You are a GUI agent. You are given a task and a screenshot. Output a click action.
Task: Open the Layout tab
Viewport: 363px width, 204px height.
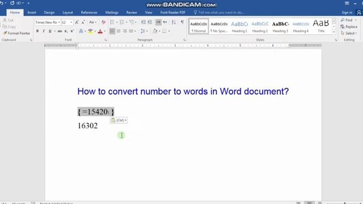click(67, 12)
